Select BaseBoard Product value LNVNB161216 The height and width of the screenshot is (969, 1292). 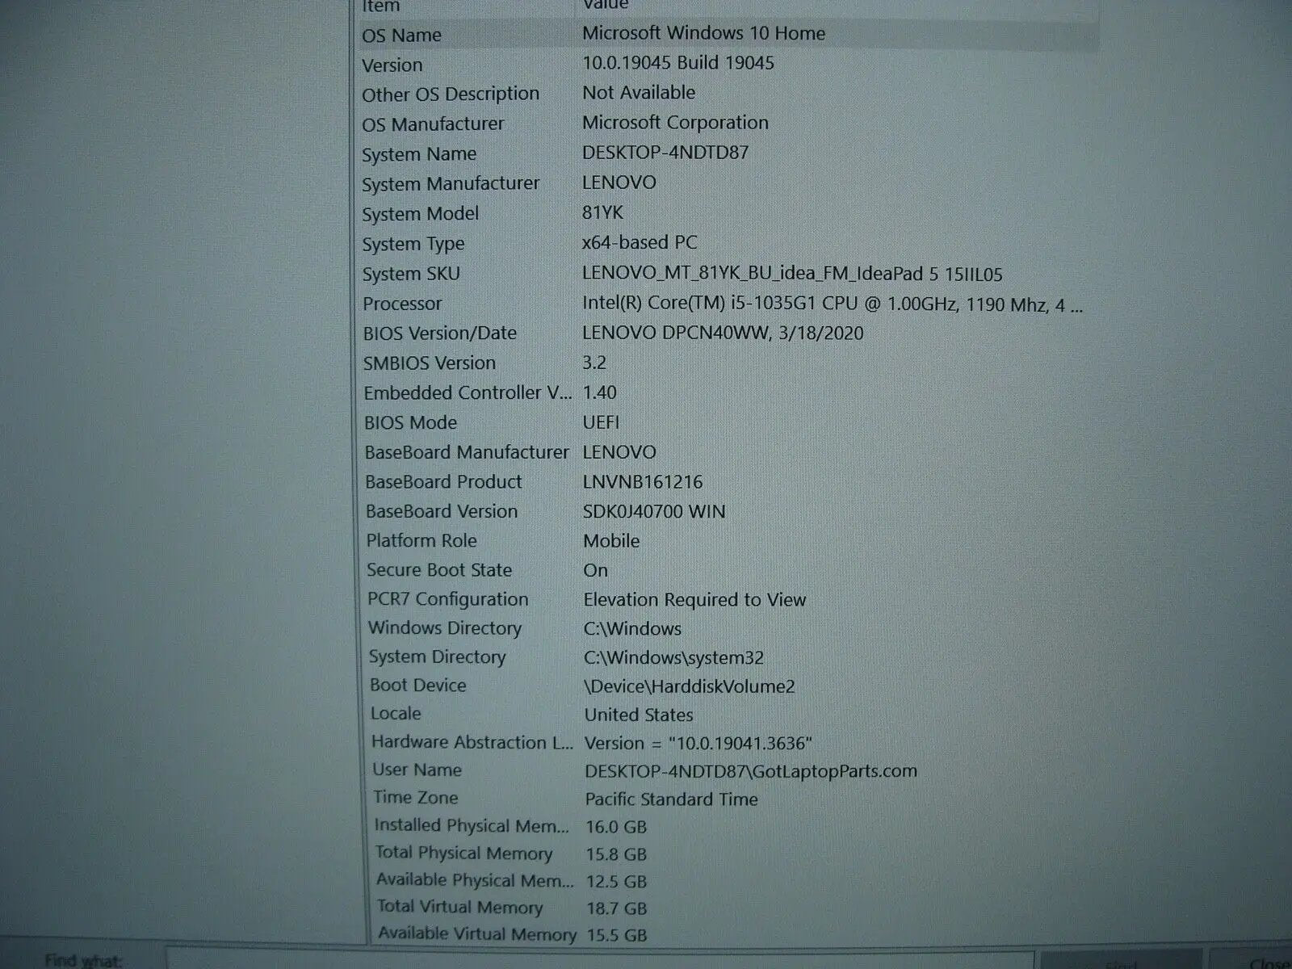tap(643, 482)
